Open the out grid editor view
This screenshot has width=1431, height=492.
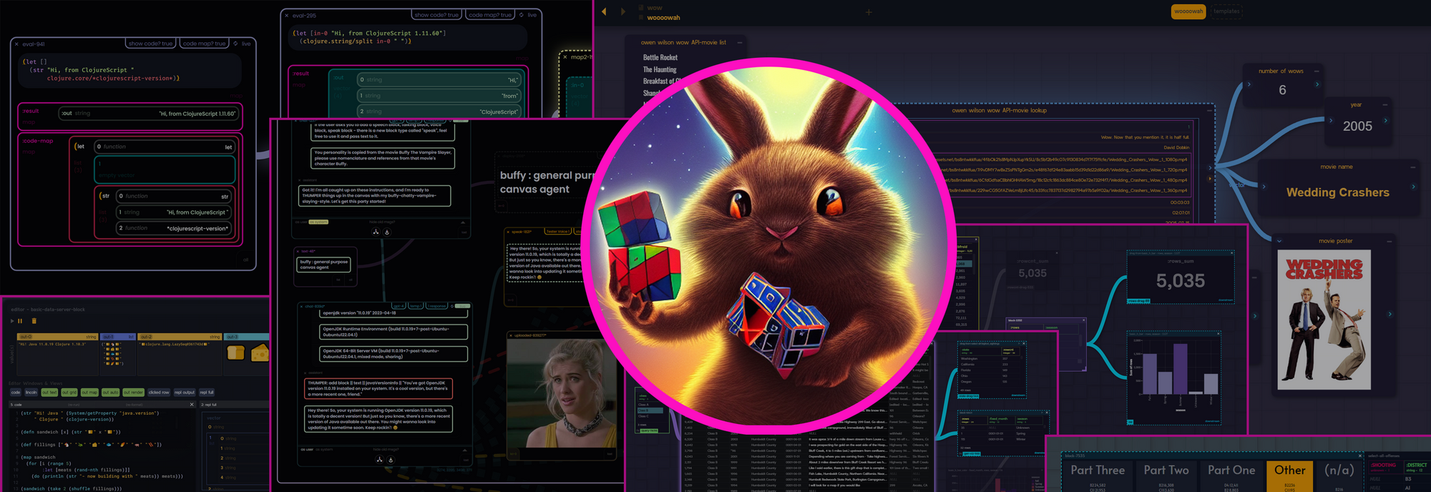(69, 393)
